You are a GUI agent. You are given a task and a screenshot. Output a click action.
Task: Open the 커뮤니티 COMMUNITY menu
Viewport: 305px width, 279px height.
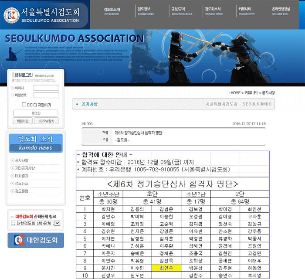(247, 11)
